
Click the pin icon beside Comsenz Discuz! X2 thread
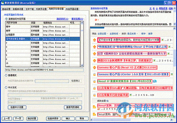tap(94, 67)
